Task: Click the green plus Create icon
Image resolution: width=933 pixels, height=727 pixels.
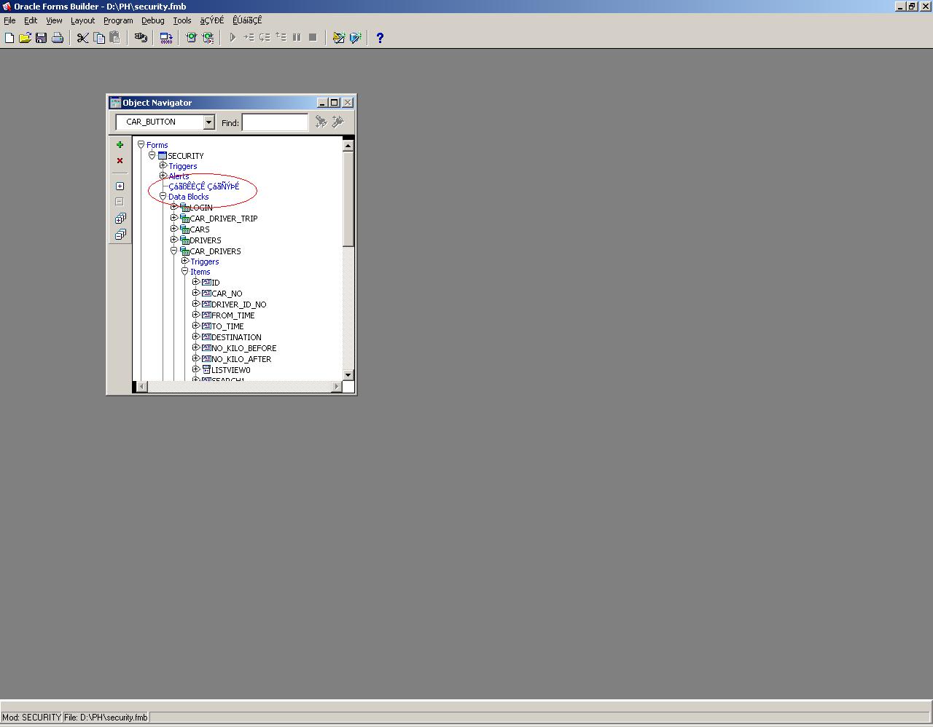Action: [120, 145]
